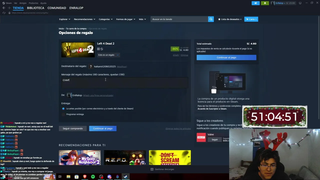
Task: Click the 'Añadir' link for Left 4 Dead 2
Action: 176,55
